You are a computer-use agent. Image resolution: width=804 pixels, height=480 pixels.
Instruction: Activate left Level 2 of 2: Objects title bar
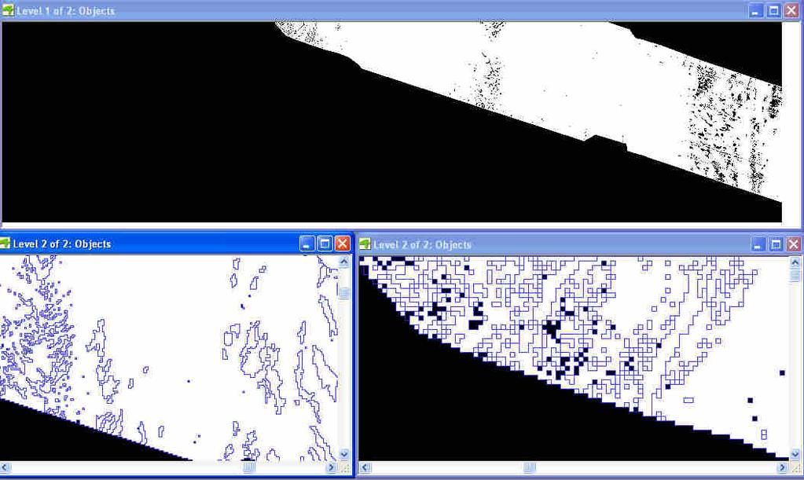176,244
